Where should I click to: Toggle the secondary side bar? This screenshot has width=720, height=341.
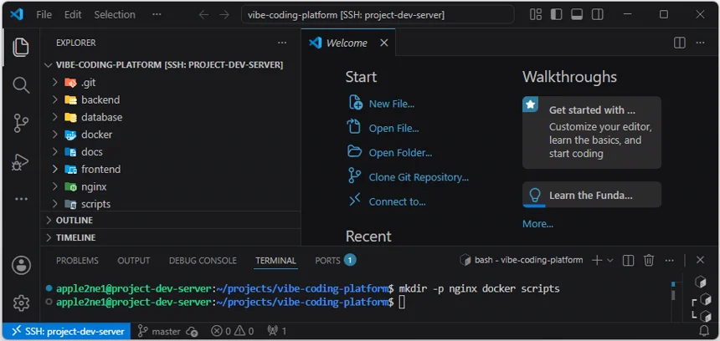(598, 15)
